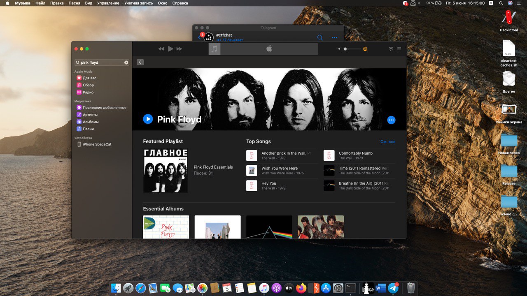This screenshot has height=296, width=527.
Task: Select clearkextcaches.sh file on desktop
Action: click(509, 53)
